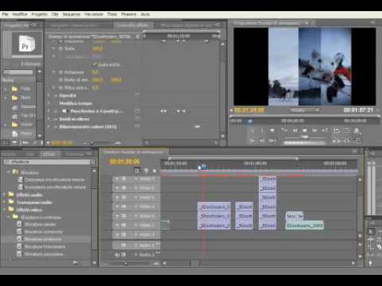Screen dimensions: 382x286
Task: Click the shuttle slider in Program monitor
Action: 305,137
